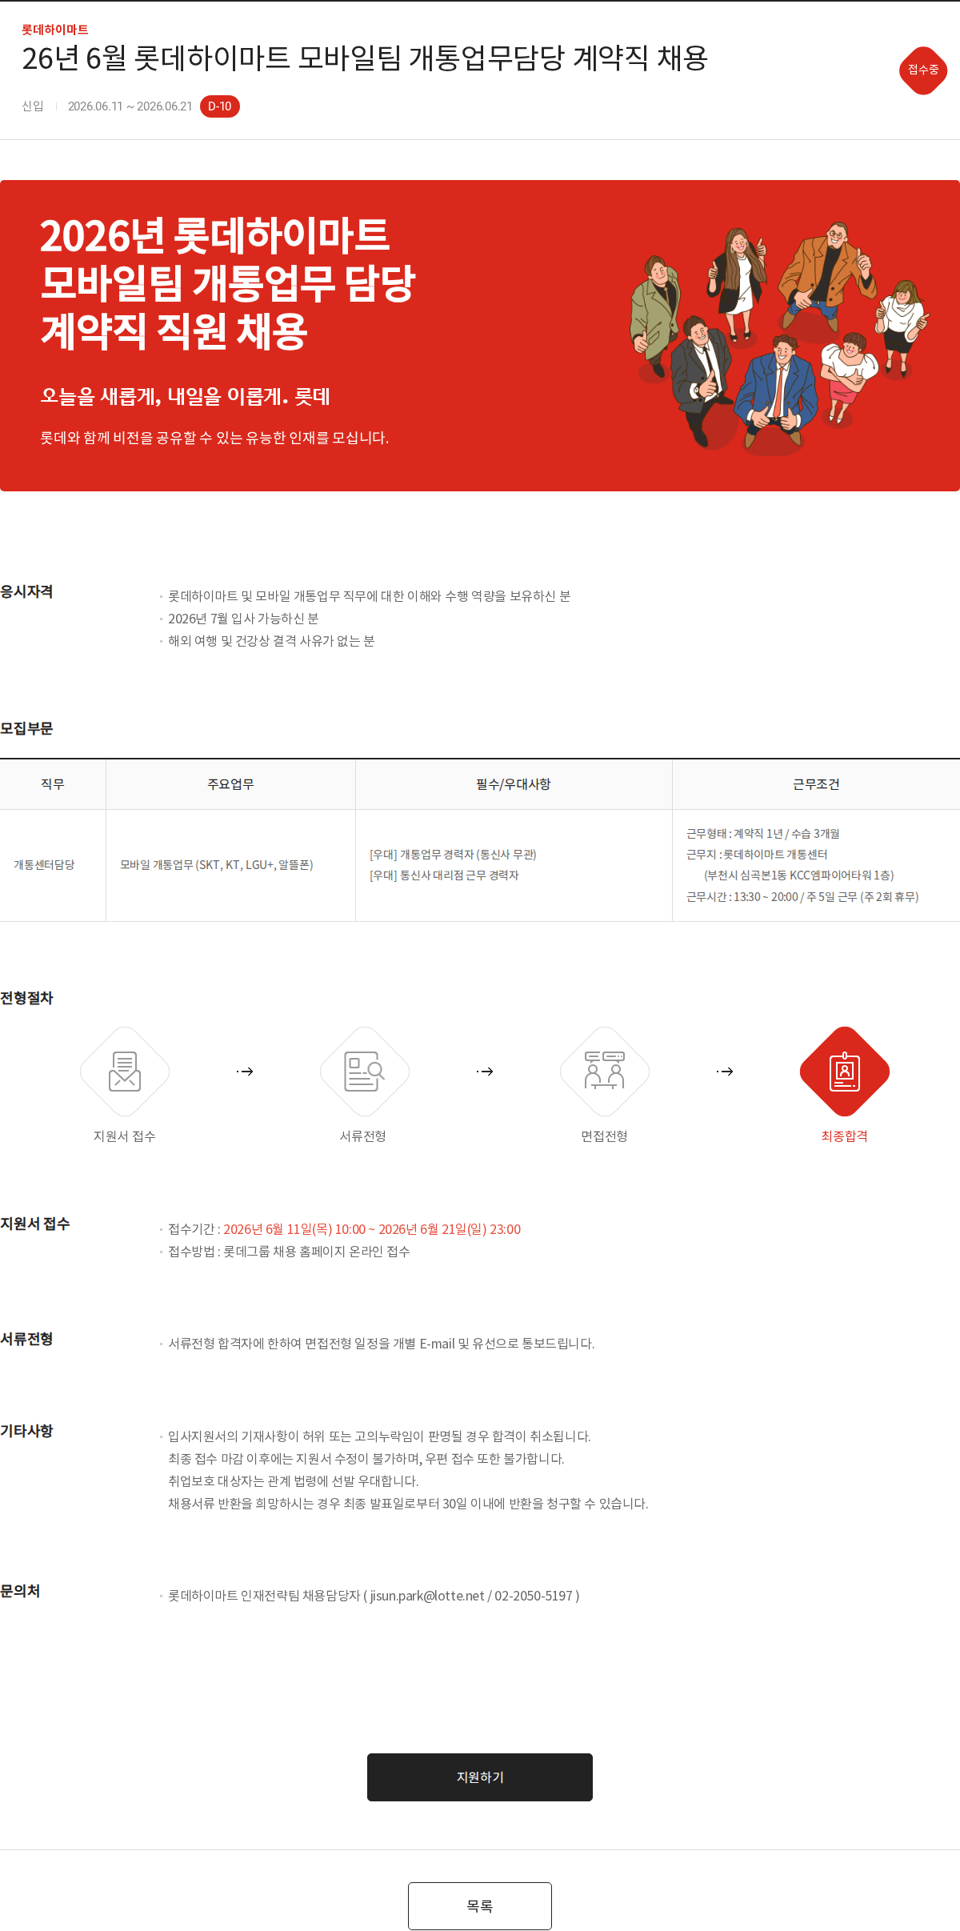960x1931 pixels.
Task: Click the 서류전형 합격자 E-mail notice line
Action: [382, 1344]
